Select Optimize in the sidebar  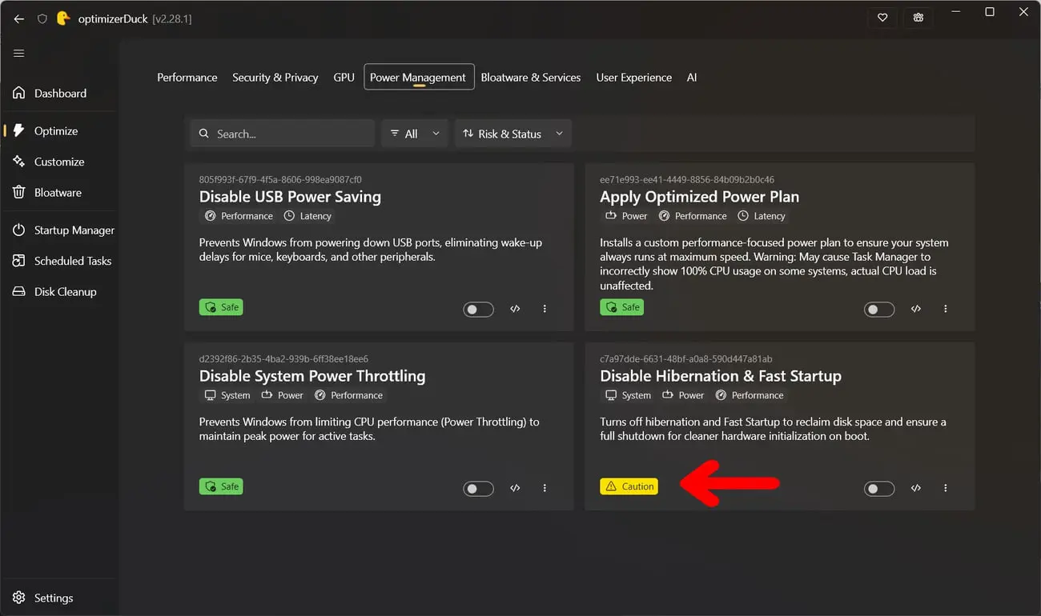(59, 130)
